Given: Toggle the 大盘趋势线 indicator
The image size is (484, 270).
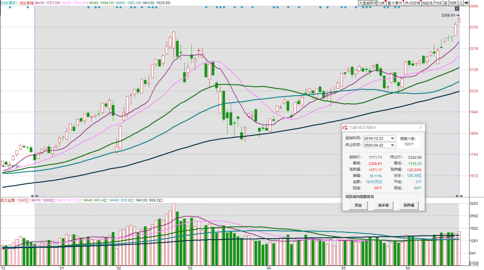Looking at the screenshot, I should pyautogui.click(x=367, y=3).
